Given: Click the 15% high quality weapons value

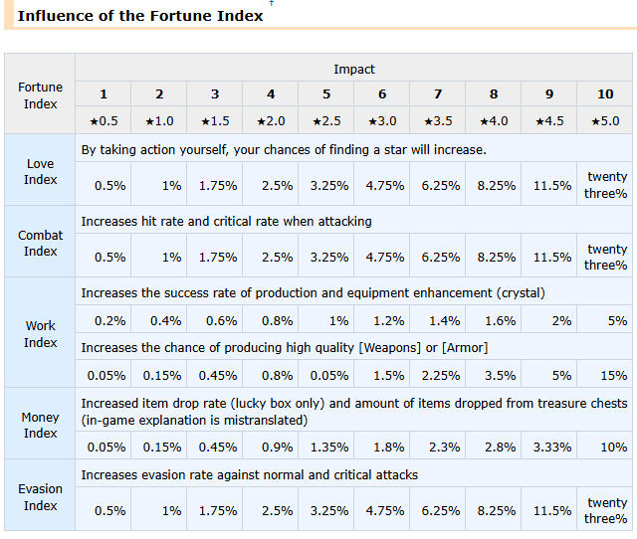Looking at the screenshot, I should pyautogui.click(x=614, y=375).
